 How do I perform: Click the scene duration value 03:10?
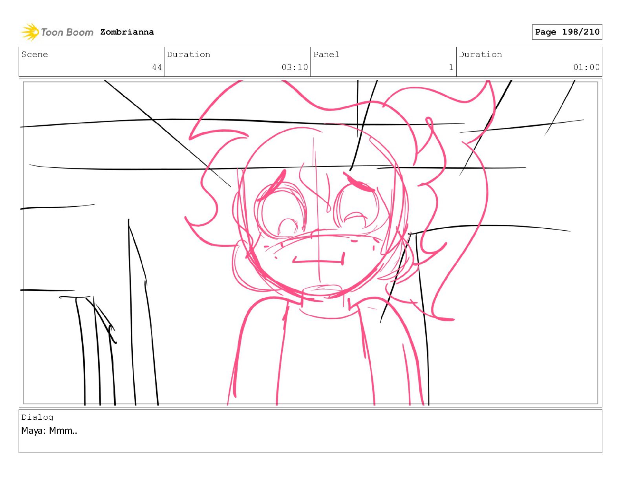295,67
